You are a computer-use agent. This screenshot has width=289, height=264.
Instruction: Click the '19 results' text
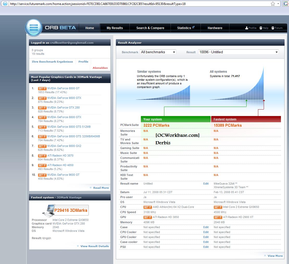38,54
